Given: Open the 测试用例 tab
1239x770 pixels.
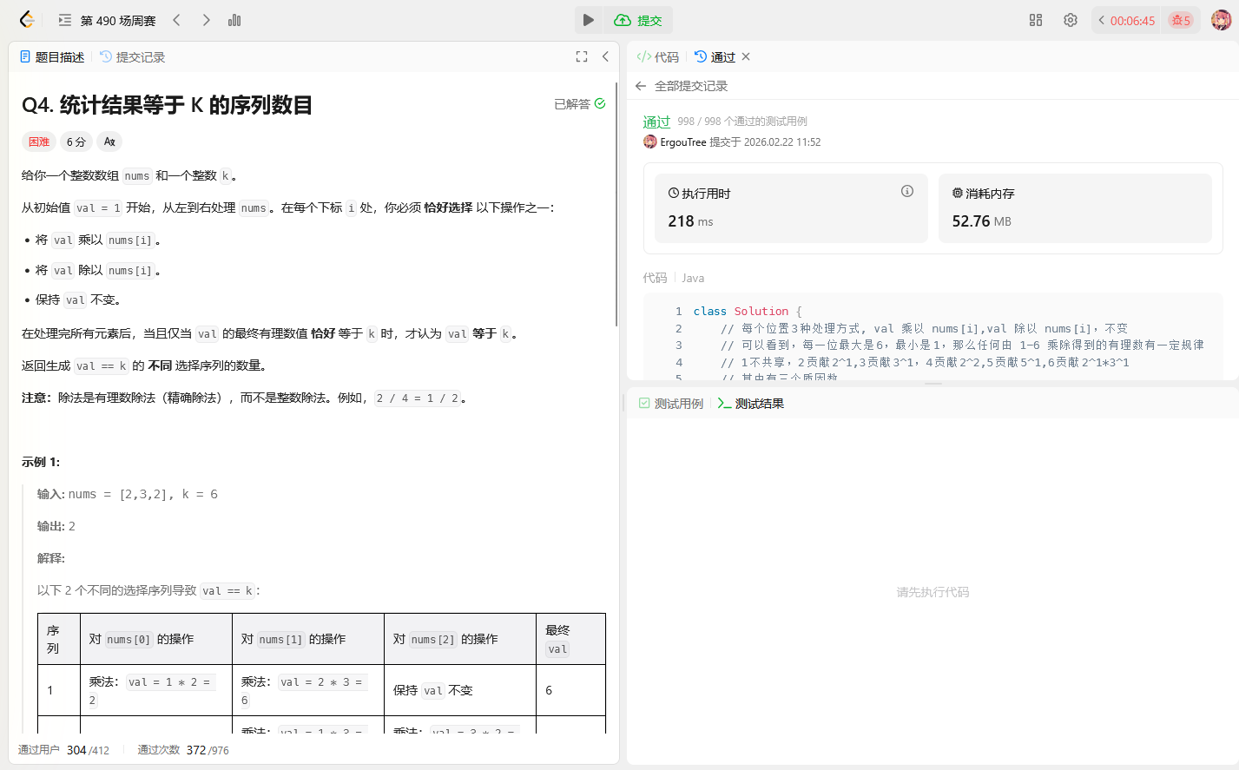Looking at the screenshot, I should click(x=671, y=404).
